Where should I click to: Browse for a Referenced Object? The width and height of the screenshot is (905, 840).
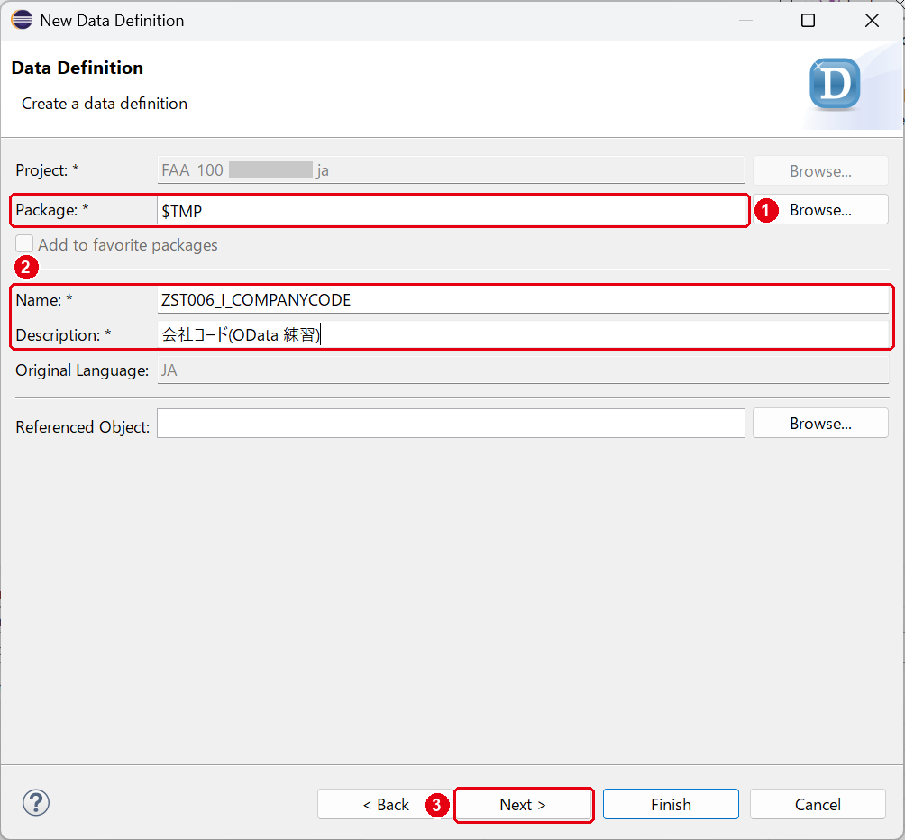820,423
